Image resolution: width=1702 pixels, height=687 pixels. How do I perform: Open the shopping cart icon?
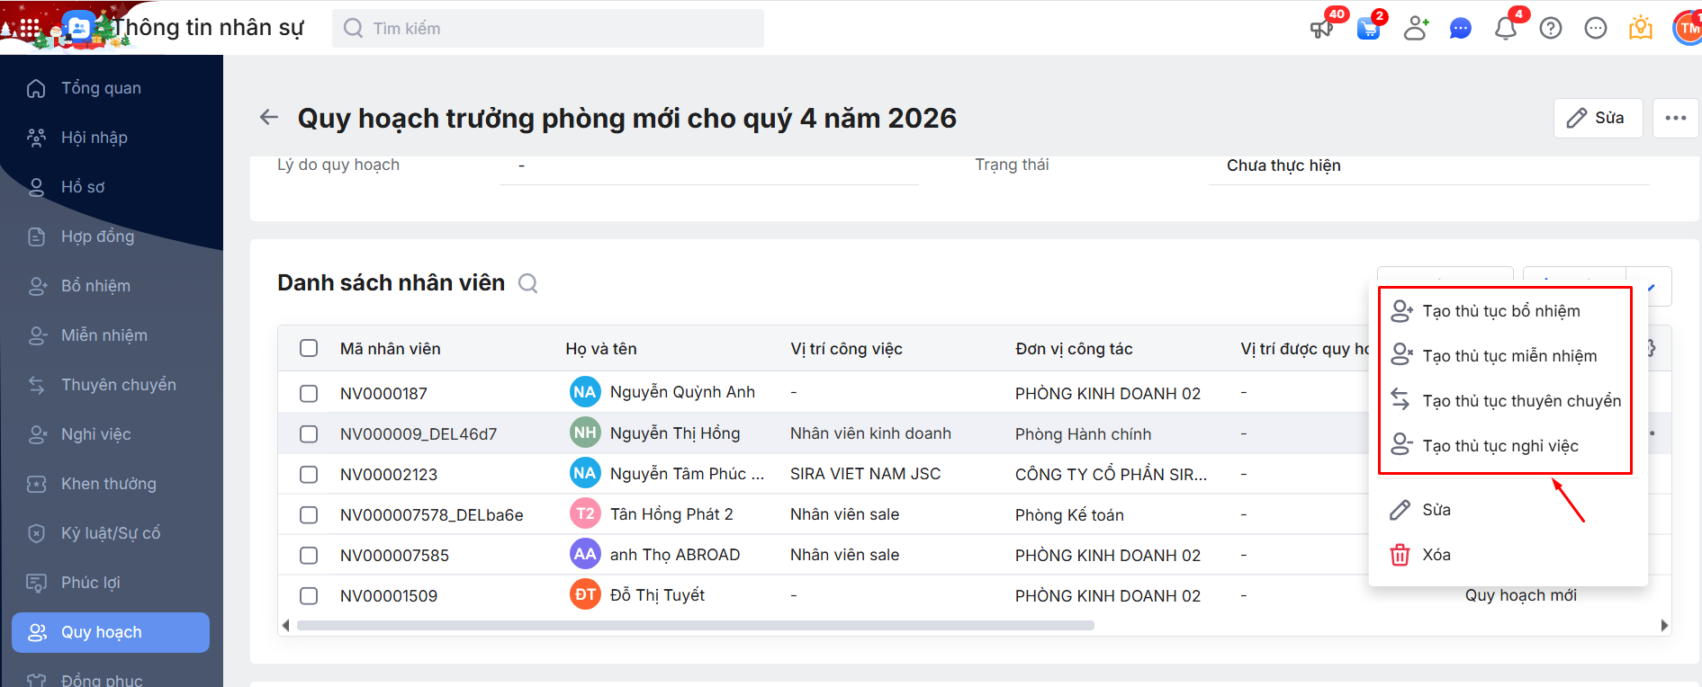(x=1368, y=29)
